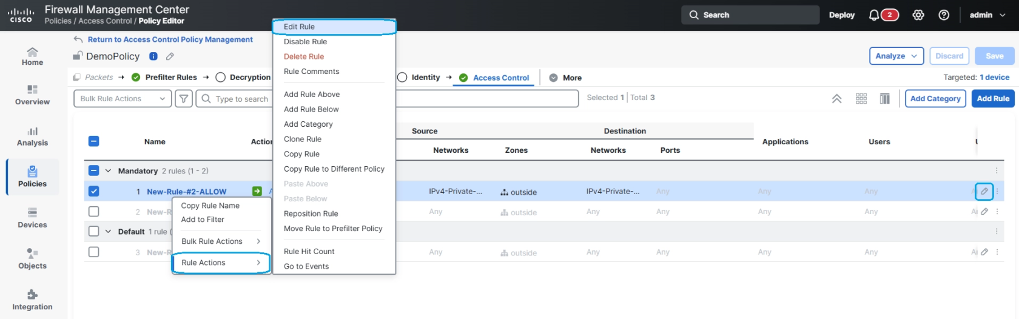Open the More tab
The image size is (1019, 319).
pyautogui.click(x=565, y=78)
